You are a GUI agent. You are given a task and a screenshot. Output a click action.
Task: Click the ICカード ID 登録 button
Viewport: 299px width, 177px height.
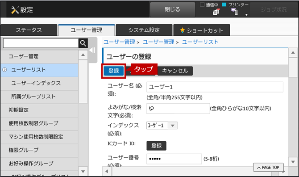pos(156,146)
